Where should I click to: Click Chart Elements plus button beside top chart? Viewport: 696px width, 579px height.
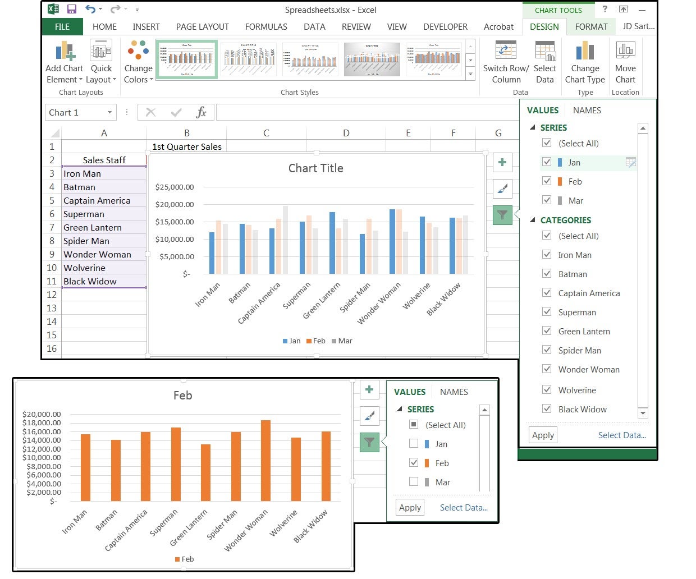(x=502, y=162)
